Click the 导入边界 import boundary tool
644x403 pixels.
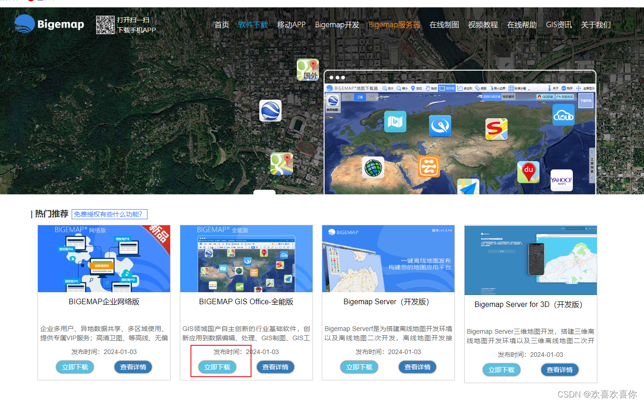(x=498, y=88)
